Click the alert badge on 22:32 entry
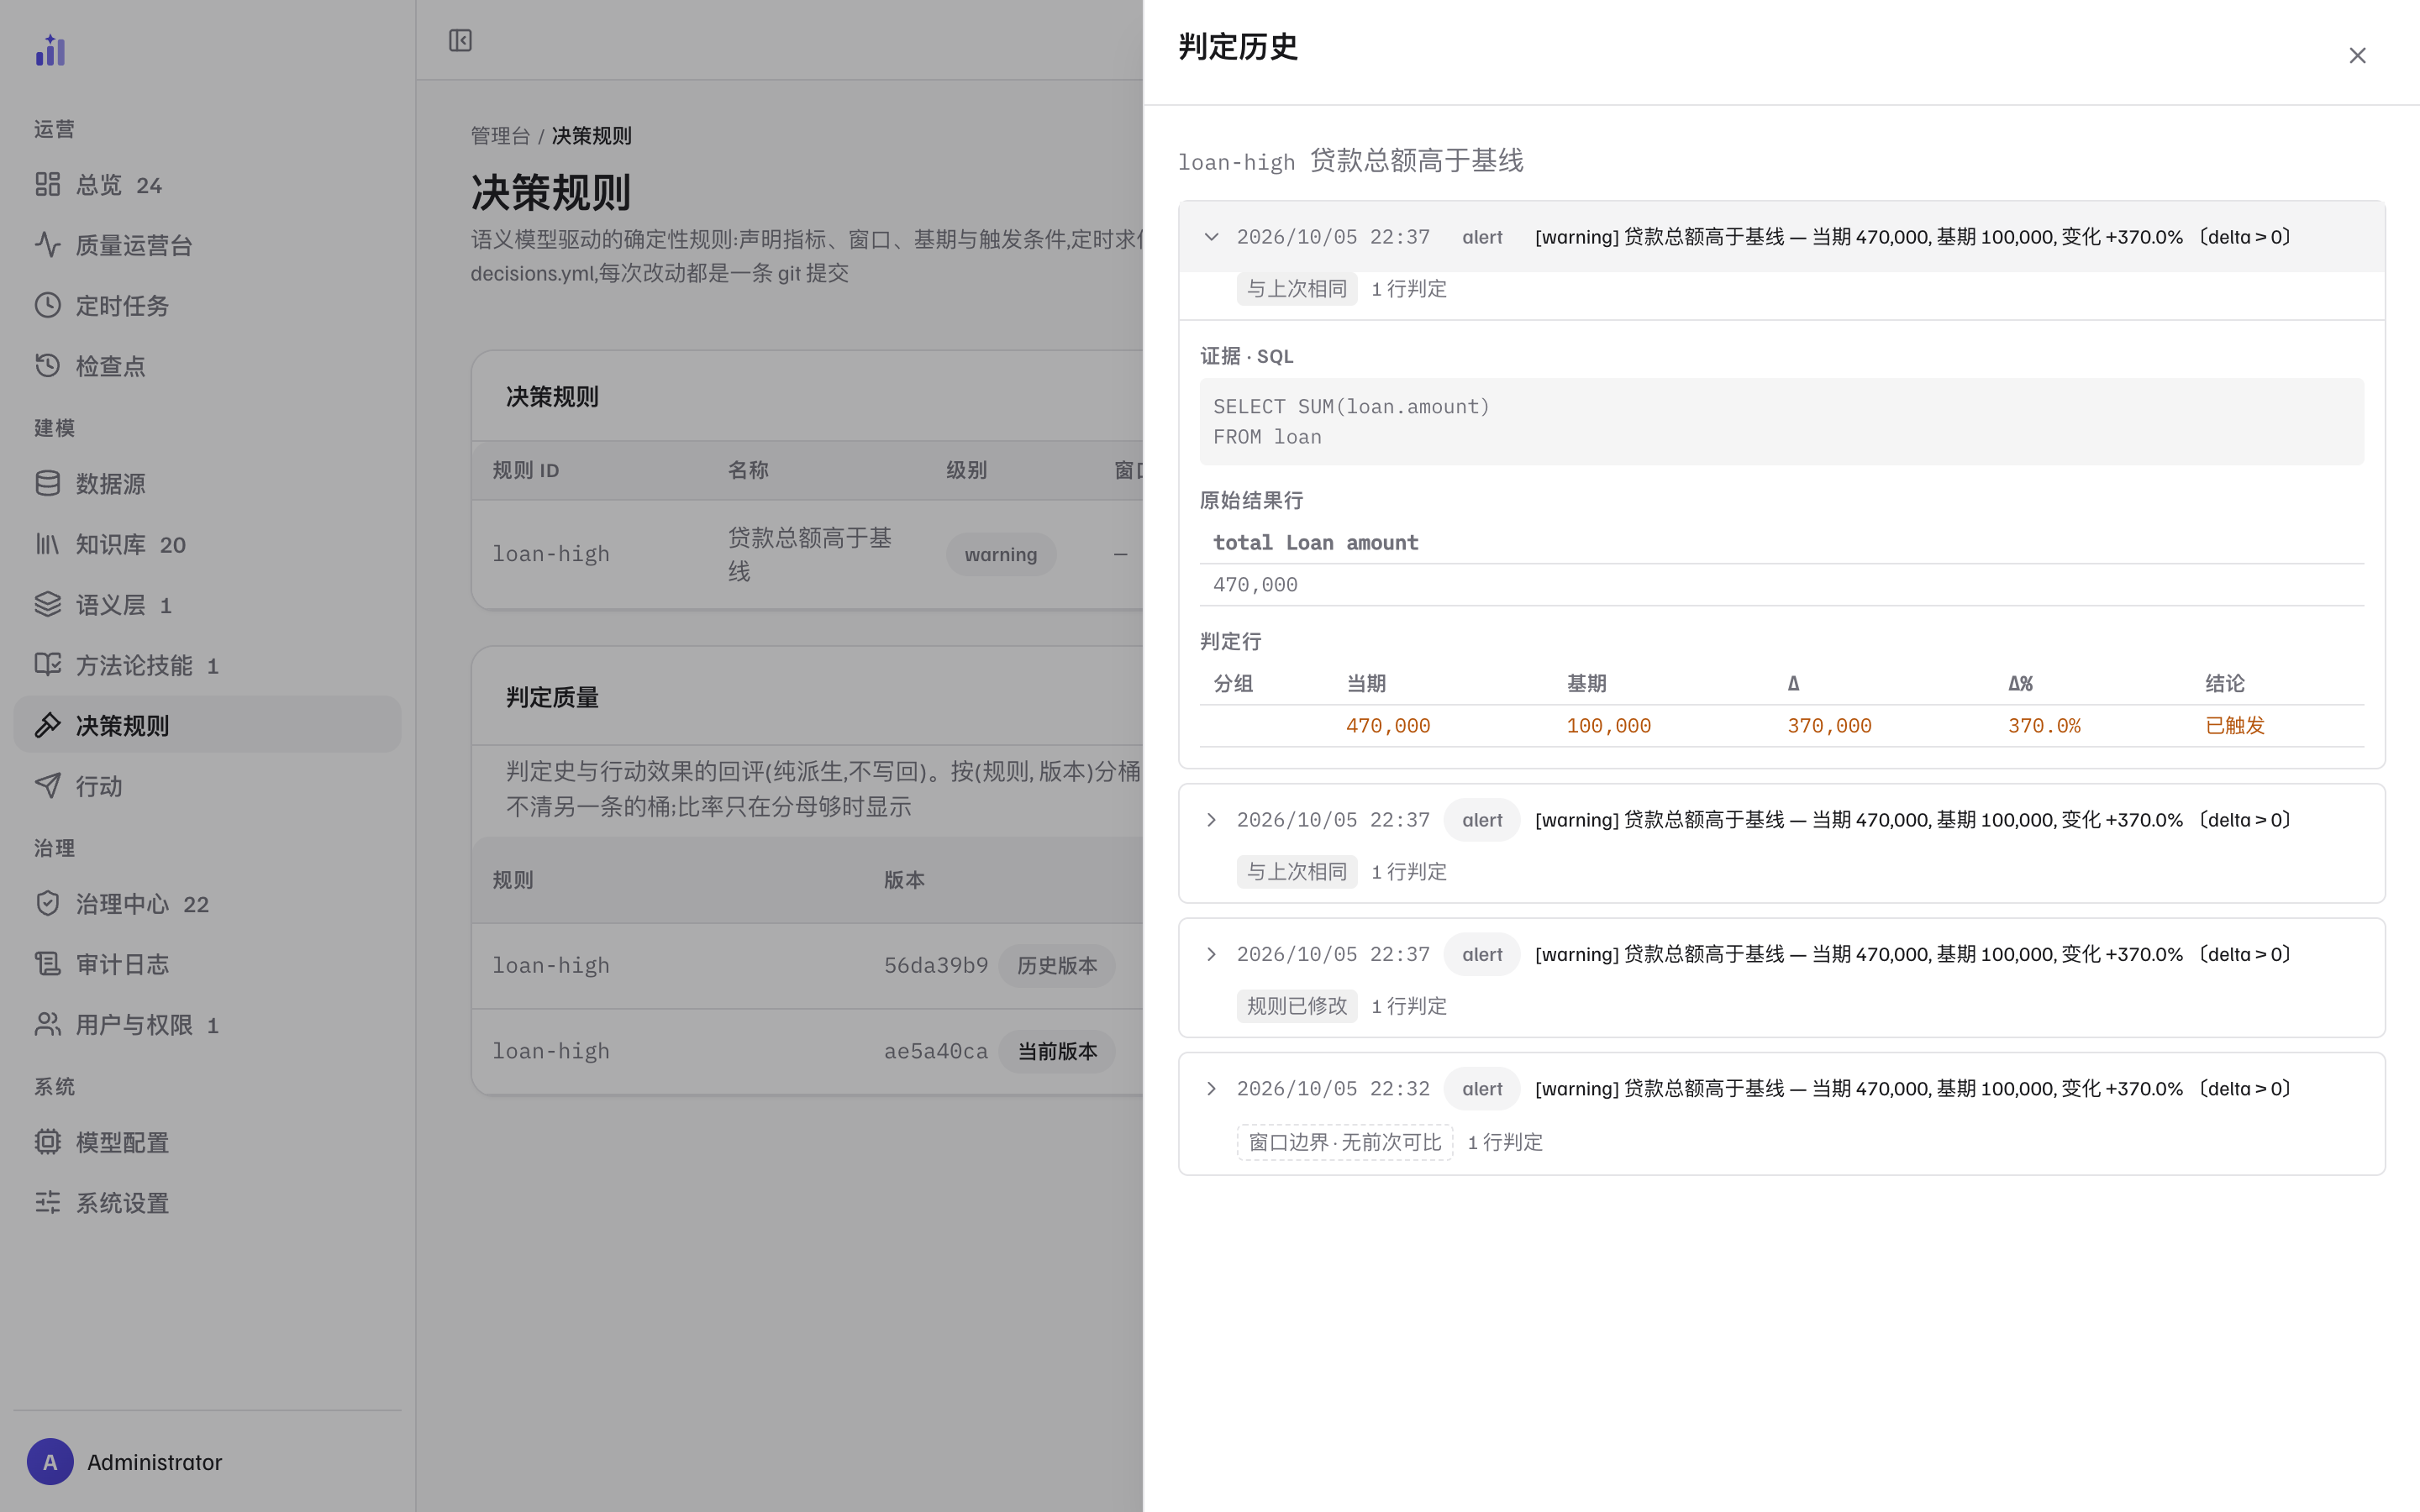The image size is (2420, 1512). point(1482,1089)
